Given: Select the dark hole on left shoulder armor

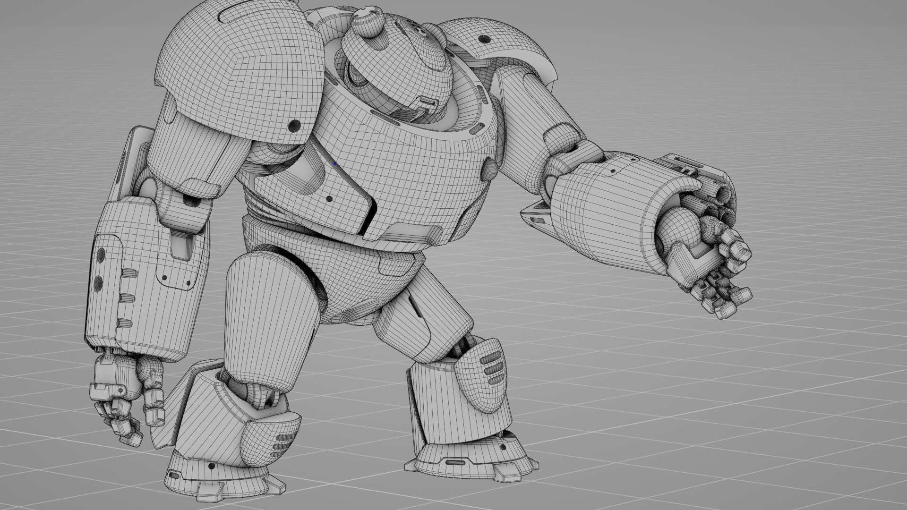Looking at the screenshot, I should 294,126.
